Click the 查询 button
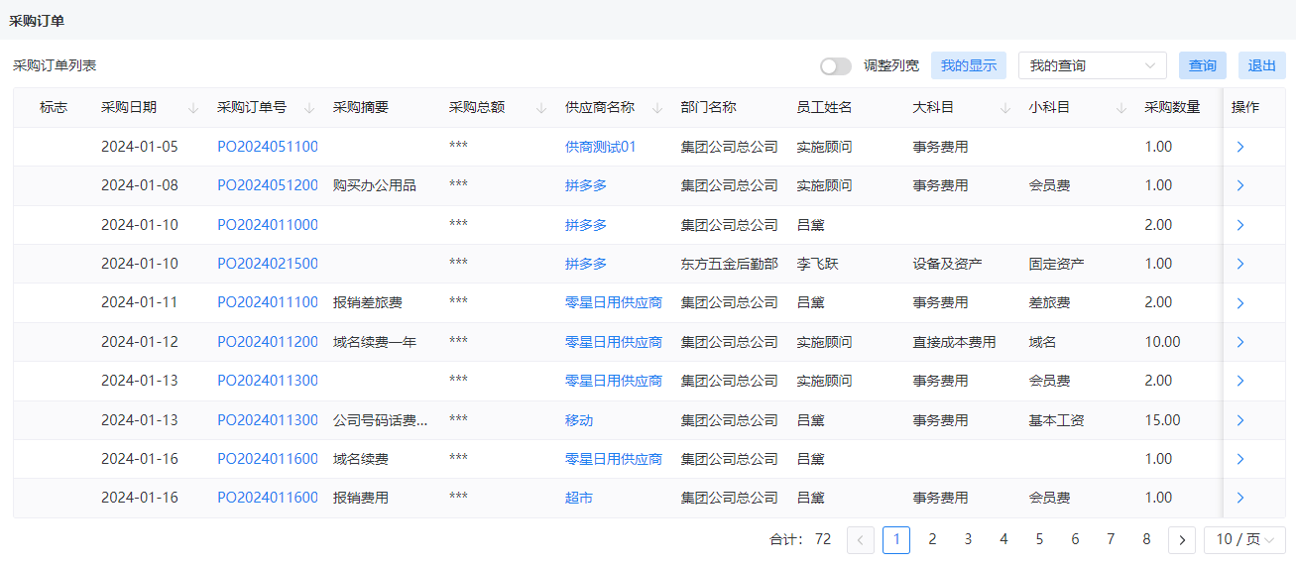 click(x=1203, y=65)
